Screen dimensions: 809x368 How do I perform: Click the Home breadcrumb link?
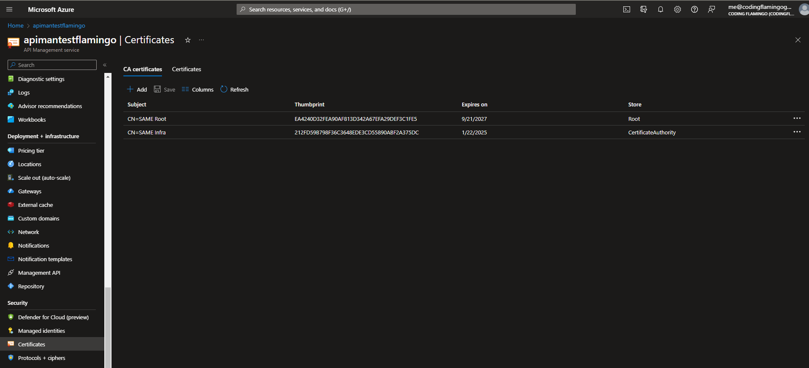pos(16,25)
